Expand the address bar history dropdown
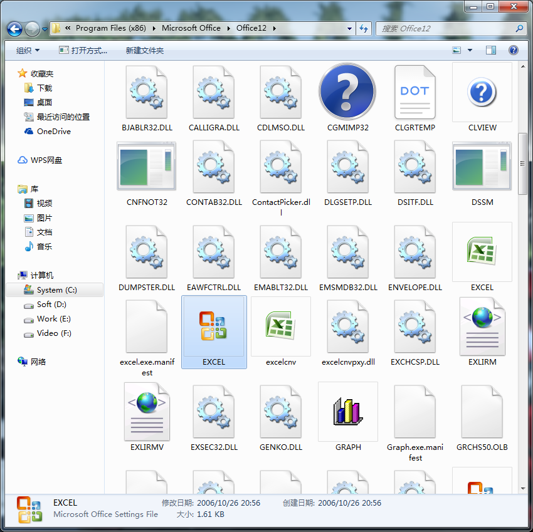This screenshot has width=533, height=532. coord(349,29)
